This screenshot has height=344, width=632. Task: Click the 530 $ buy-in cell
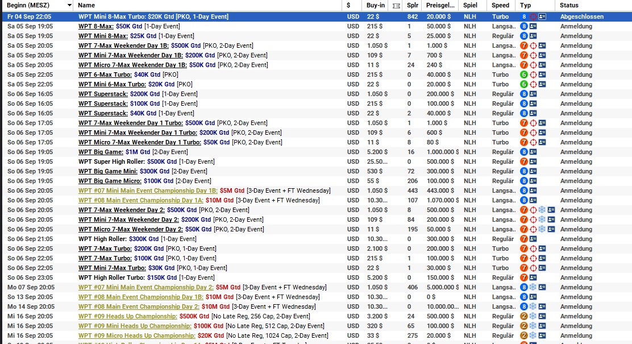[375, 171]
